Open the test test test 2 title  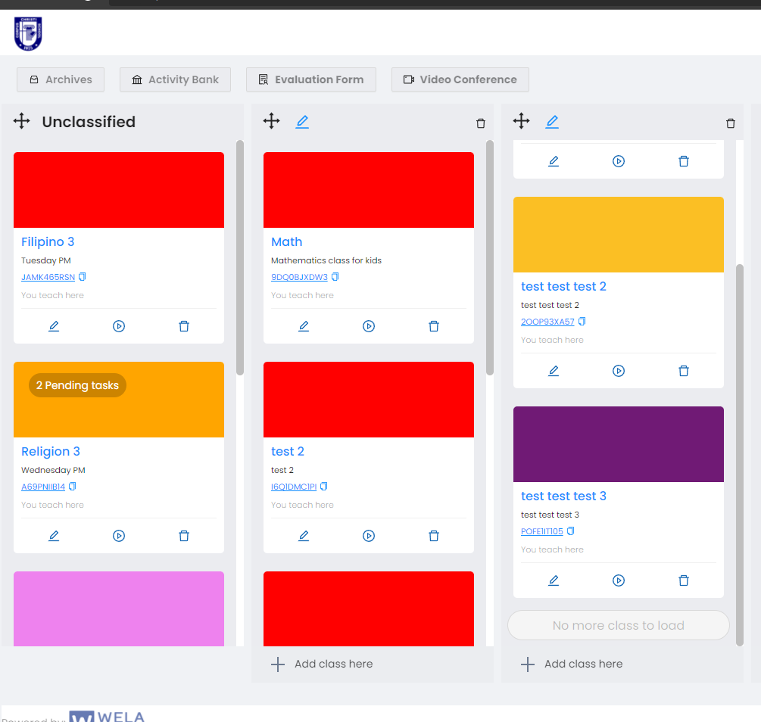click(563, 286)
